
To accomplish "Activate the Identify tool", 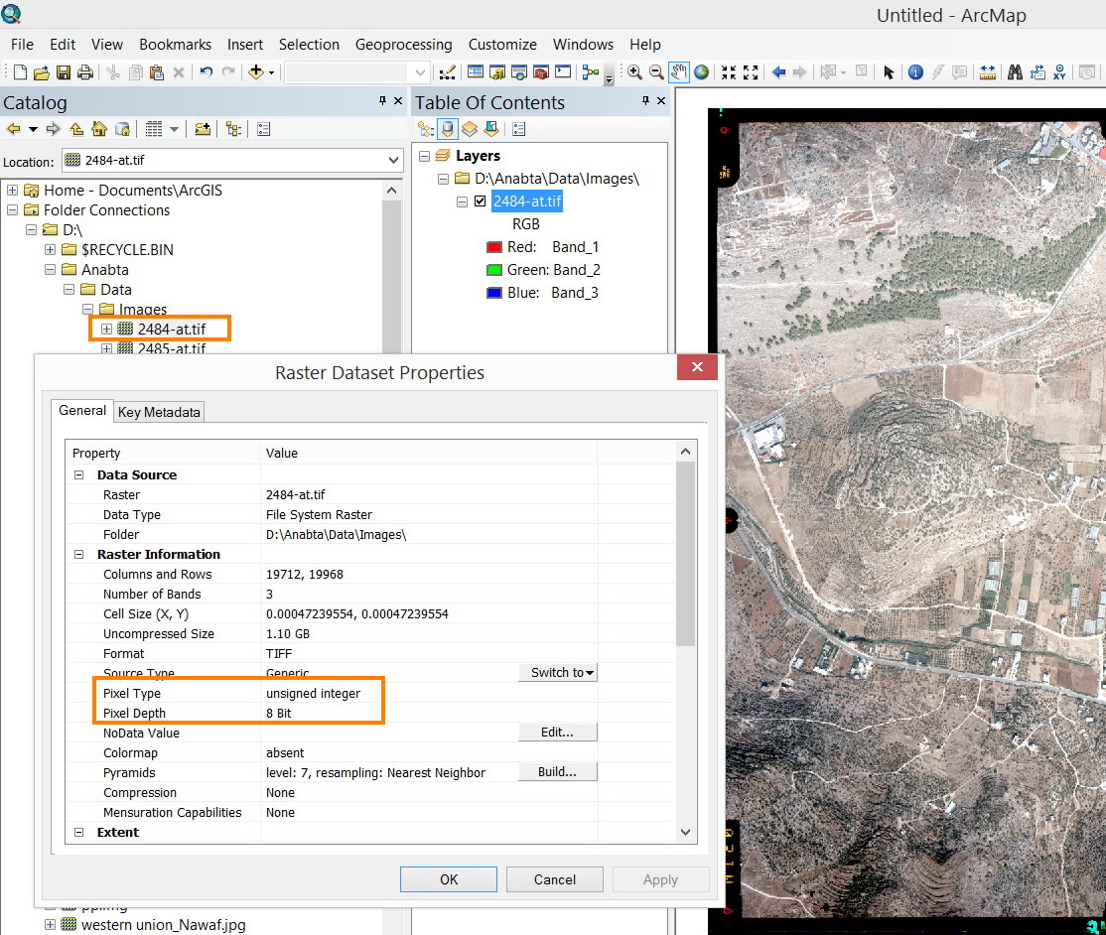I will tap(915, 71).
